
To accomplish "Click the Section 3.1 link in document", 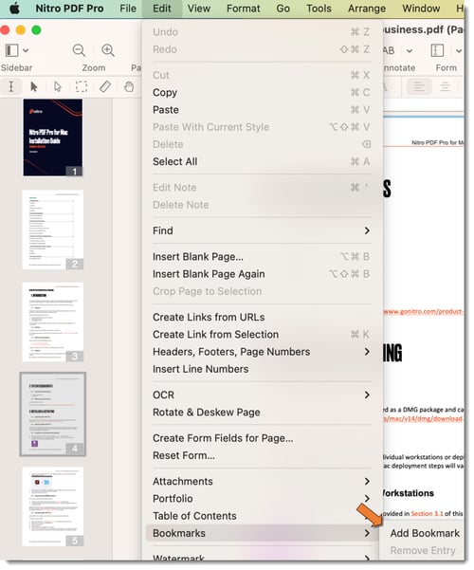I will (x=427, y=514).
